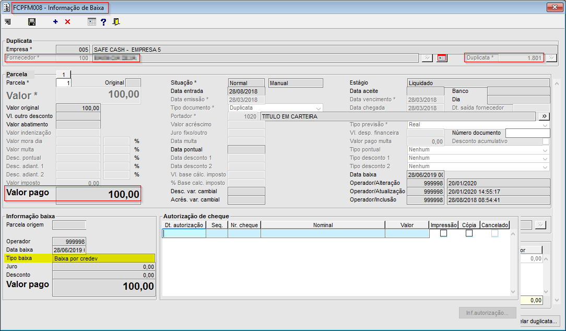Image resolution: width=566 pixels, height=331 pixels.
Task: Click the Inf.autorização button
Action: (487, 313)
